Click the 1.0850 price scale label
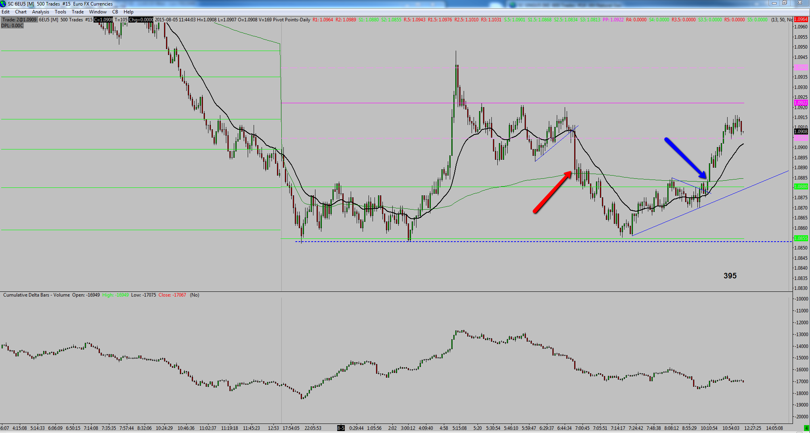Screen dimensions: 810x433 pyautogui.click(x=801, y=248)
